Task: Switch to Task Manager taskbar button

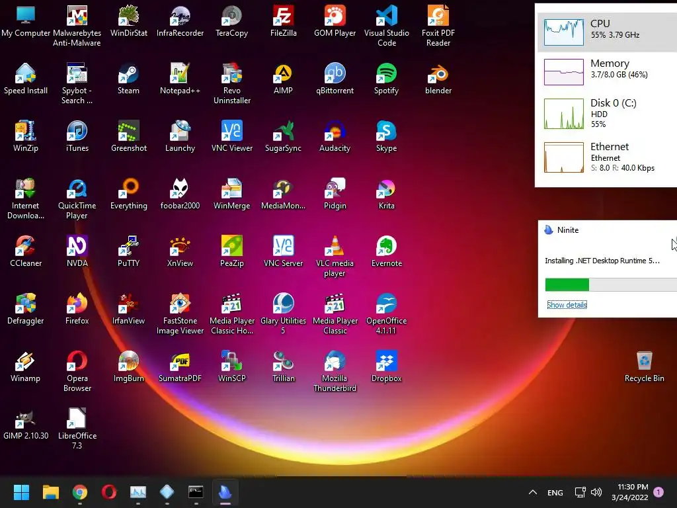Action: click(138, 492)
